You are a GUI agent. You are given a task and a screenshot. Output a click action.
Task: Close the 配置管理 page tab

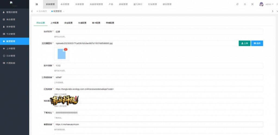tap(64, 11)
